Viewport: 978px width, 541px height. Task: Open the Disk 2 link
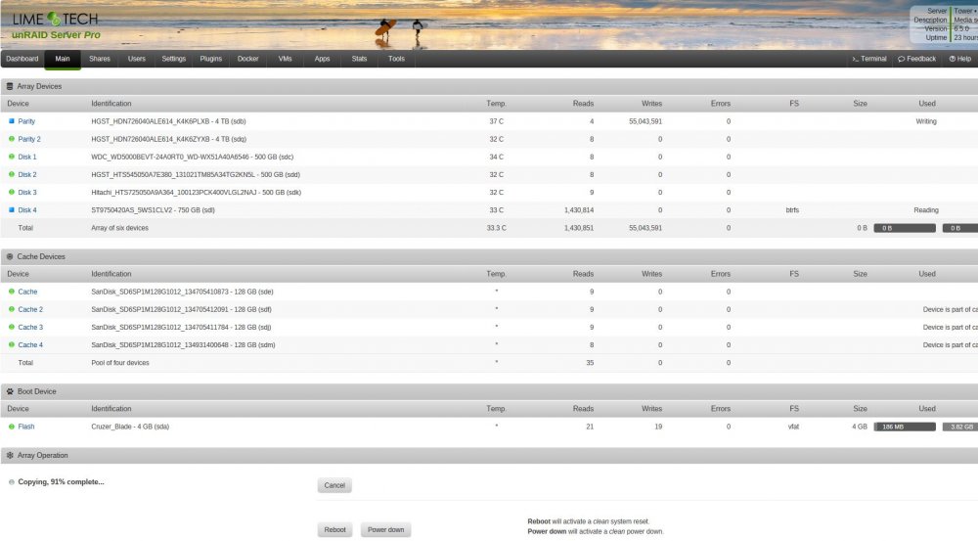(26, 175)
